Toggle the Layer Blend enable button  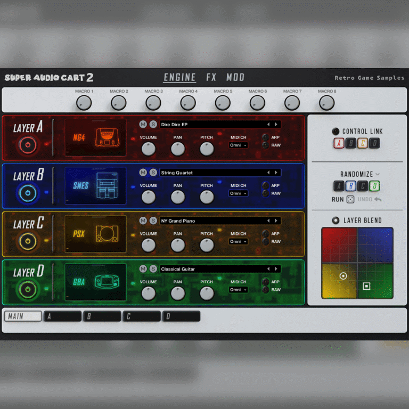coord(336,220)
